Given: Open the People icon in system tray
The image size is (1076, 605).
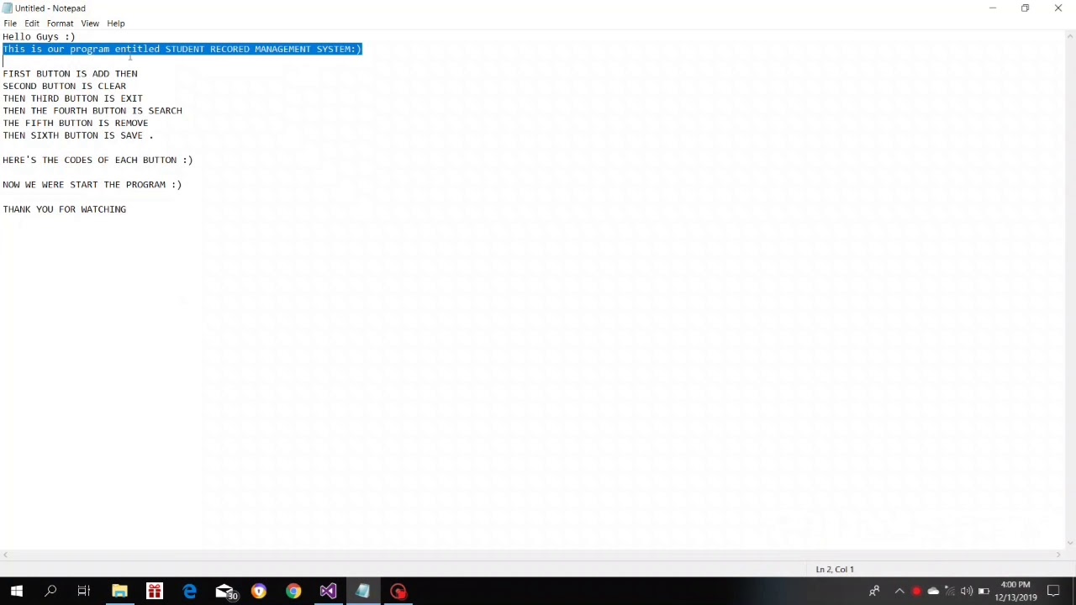Looking at the screenshot, I should 874,592.
